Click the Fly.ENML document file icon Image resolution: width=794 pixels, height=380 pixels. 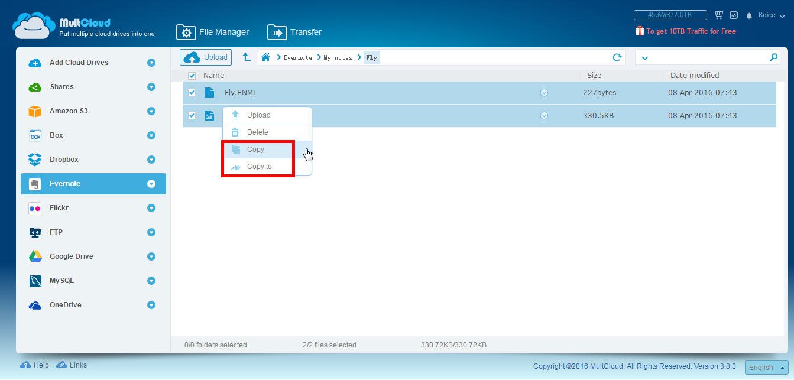pos(209,92)
